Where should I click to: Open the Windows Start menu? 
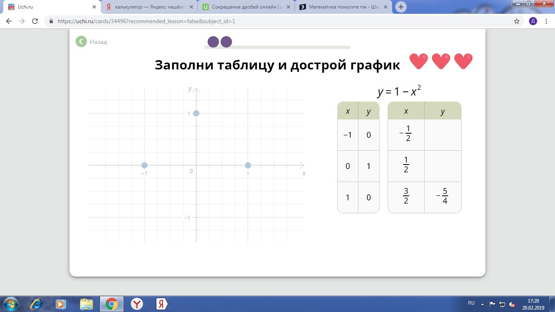[11, 303]
